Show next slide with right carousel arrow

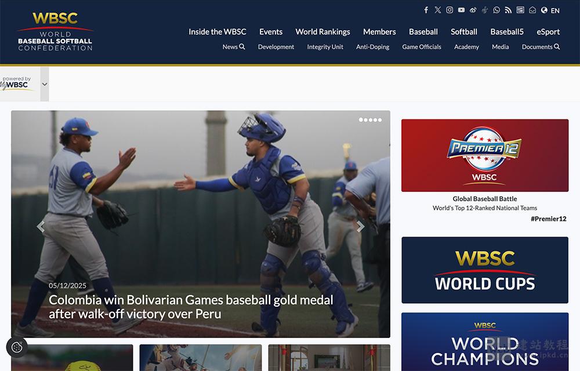361,226
